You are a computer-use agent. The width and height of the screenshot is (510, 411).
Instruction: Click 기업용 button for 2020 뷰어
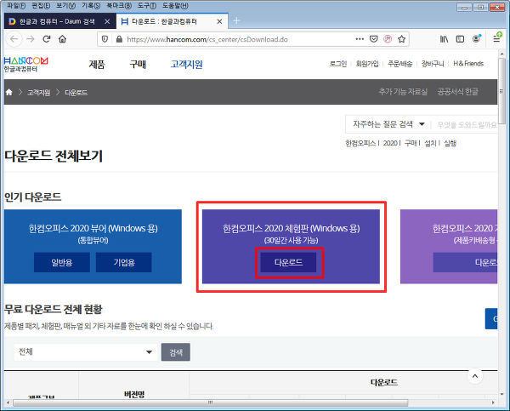click(124, 262)
